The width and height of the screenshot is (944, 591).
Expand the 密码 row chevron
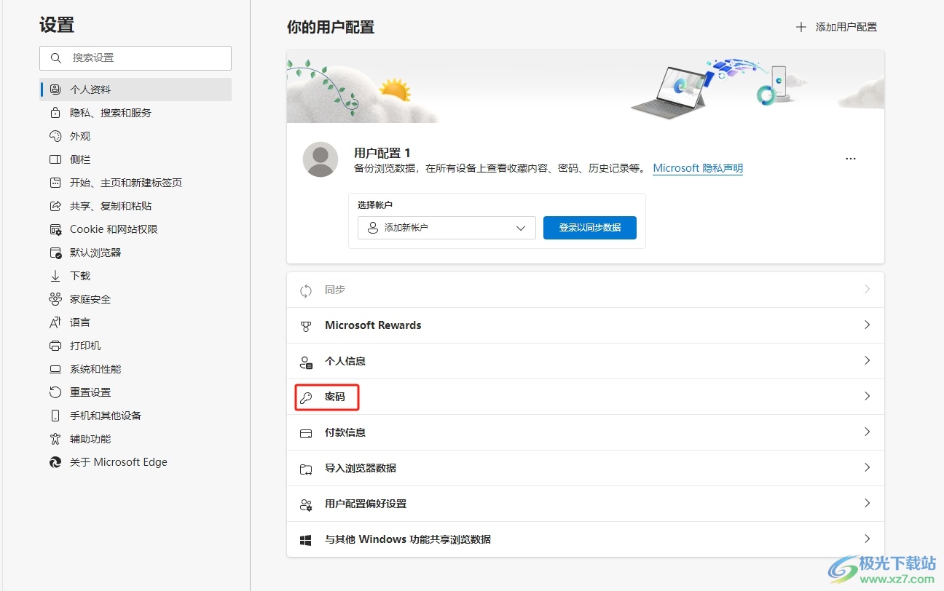point(867,397)
